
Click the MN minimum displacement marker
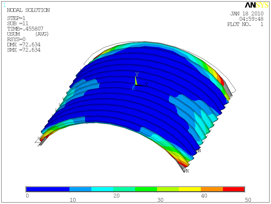click(198, 151)
